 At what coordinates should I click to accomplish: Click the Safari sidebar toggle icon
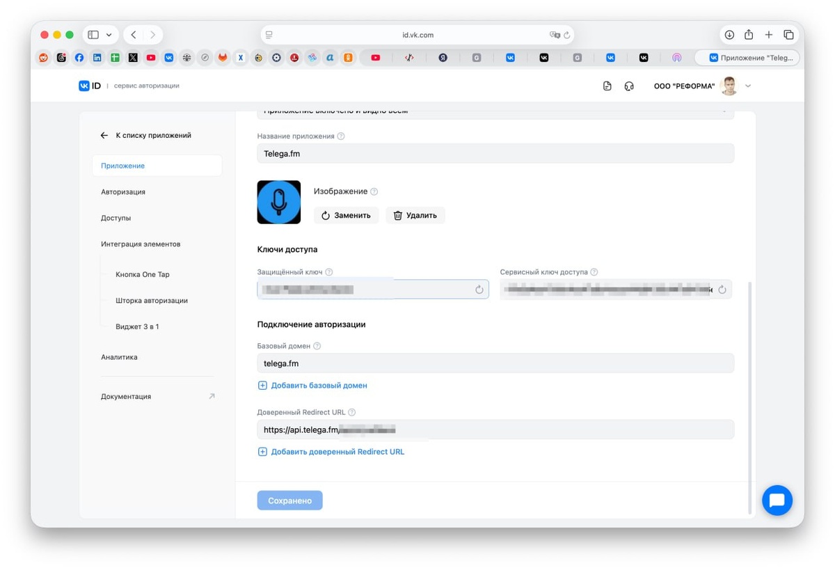[x=93, y=35]
